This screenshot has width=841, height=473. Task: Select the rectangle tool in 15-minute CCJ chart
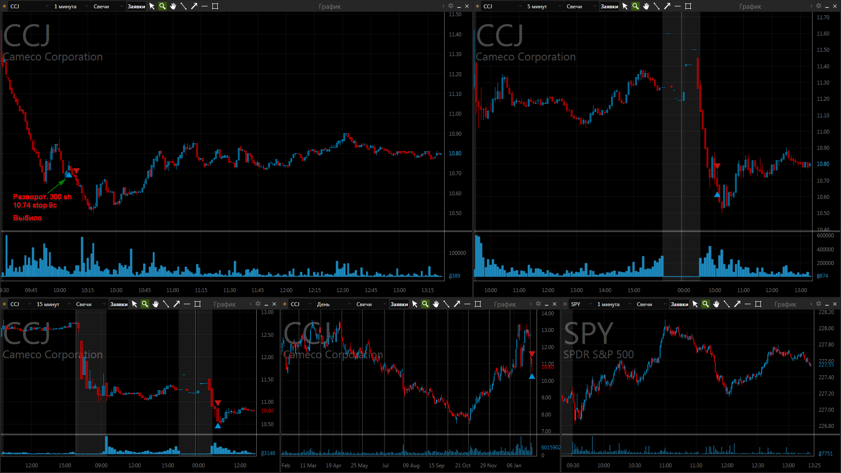[x=198, y=304]
